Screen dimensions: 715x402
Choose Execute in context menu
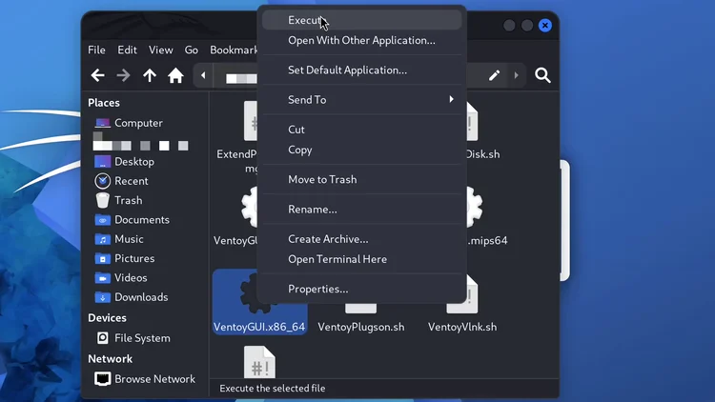(362, 20)
